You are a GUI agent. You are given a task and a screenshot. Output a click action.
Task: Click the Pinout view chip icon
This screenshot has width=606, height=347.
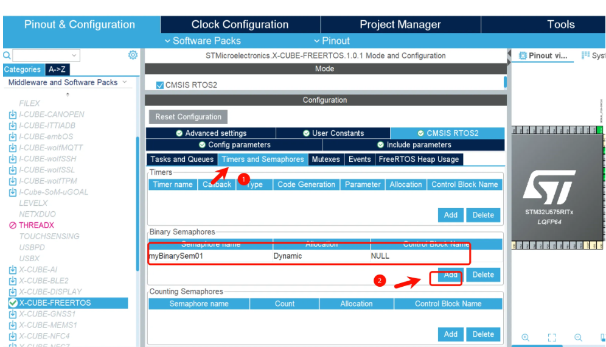(x=523, y=55)
